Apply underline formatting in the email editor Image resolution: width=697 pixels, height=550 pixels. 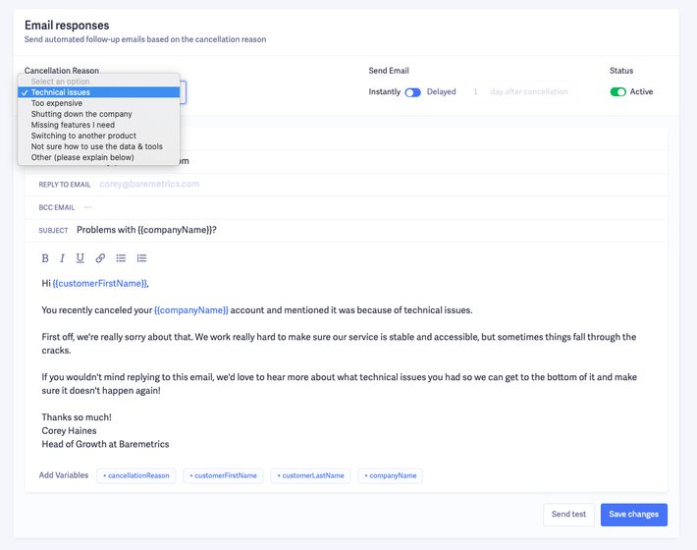80,258
